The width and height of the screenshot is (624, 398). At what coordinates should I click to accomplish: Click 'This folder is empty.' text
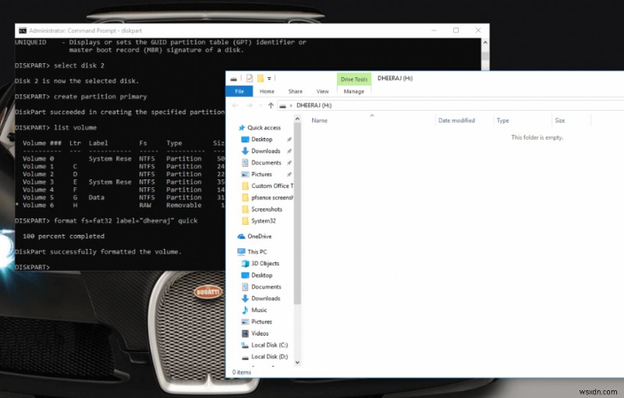click(x=537, y=137)
